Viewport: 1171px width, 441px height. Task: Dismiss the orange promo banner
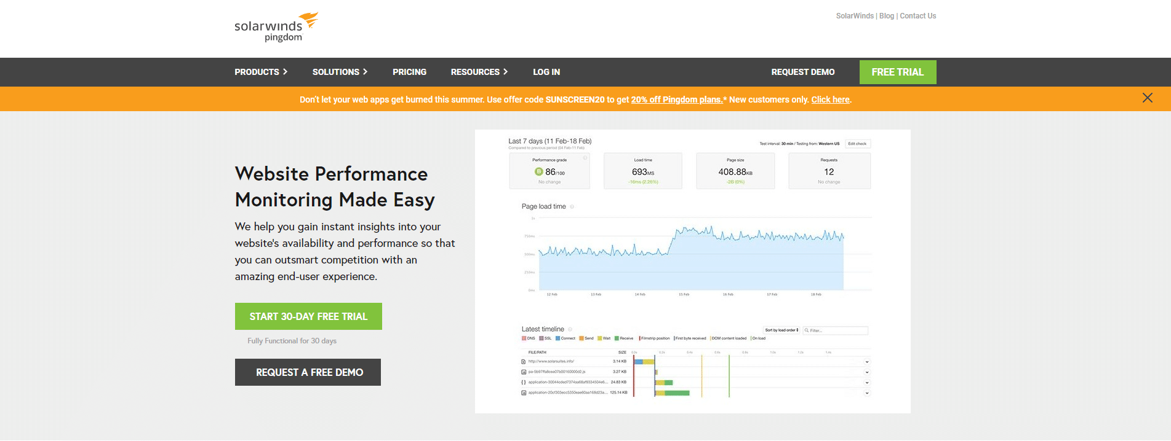coord(1147,98)
